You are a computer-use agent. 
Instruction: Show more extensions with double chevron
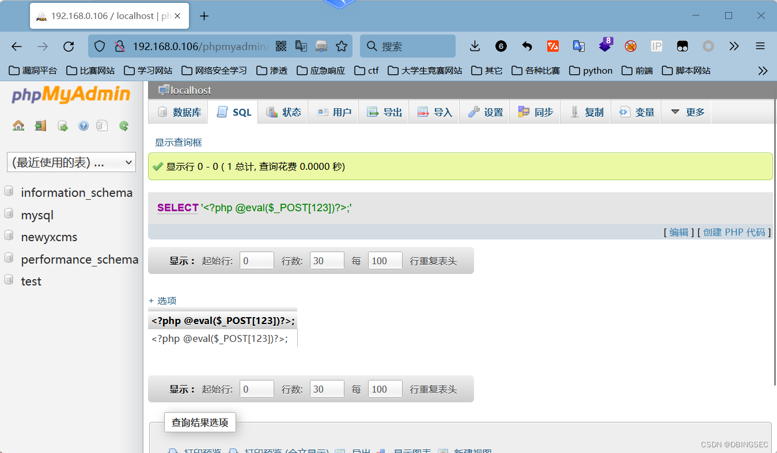point(734,46)
